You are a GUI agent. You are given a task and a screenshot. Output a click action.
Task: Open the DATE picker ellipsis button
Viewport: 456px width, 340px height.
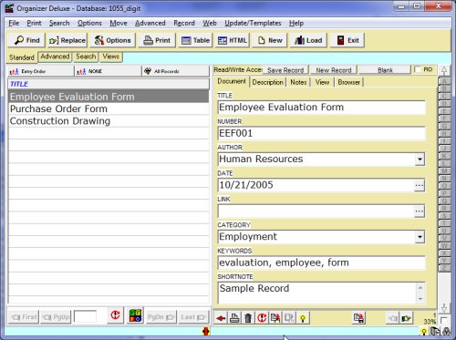(420, 185)
